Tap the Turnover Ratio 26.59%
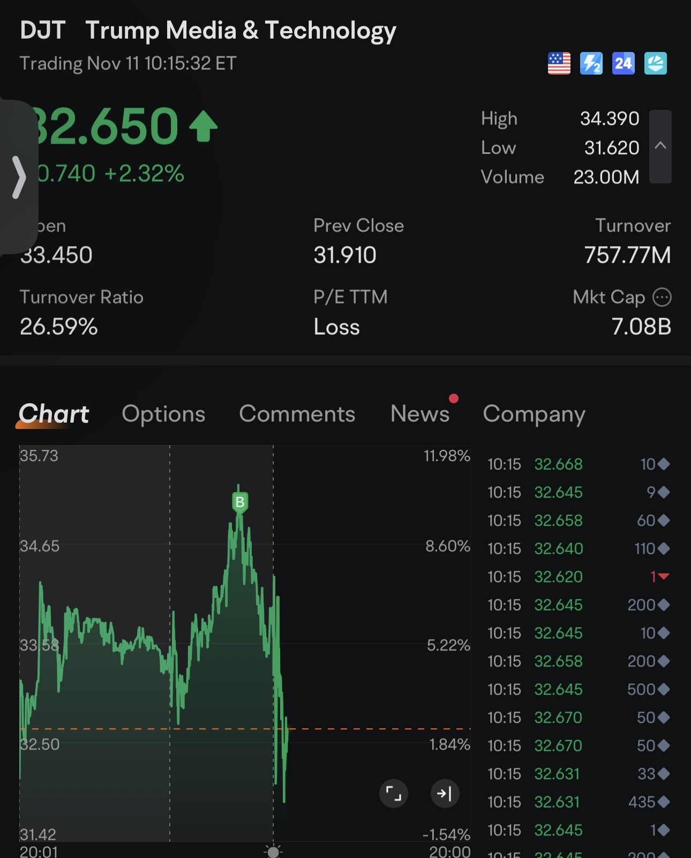 coord(59,327)
